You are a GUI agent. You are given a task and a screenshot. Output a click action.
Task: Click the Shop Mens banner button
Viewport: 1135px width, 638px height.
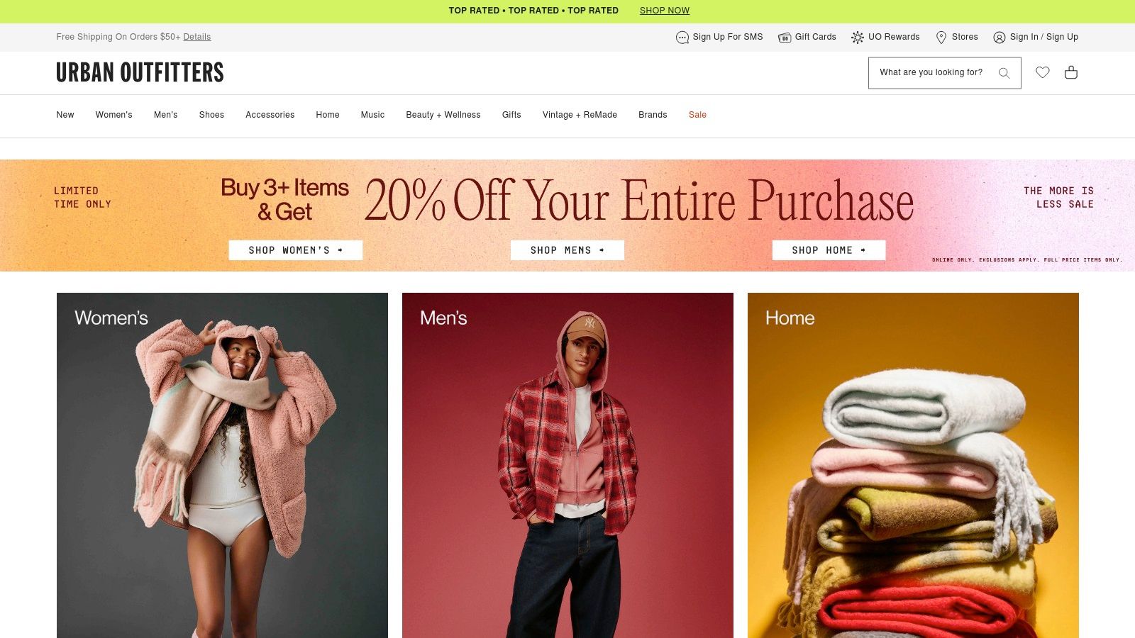click(x=567, y=250)
